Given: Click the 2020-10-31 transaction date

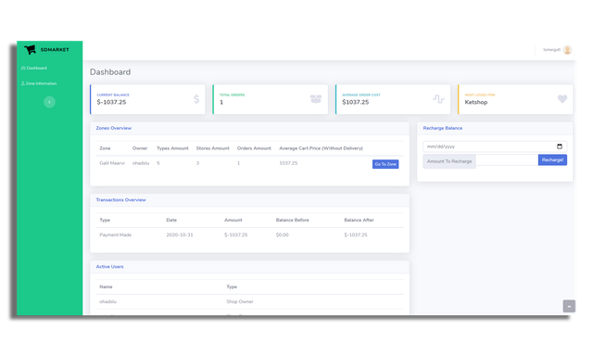Looking at the screenshot, I should [x=180, y=235].
